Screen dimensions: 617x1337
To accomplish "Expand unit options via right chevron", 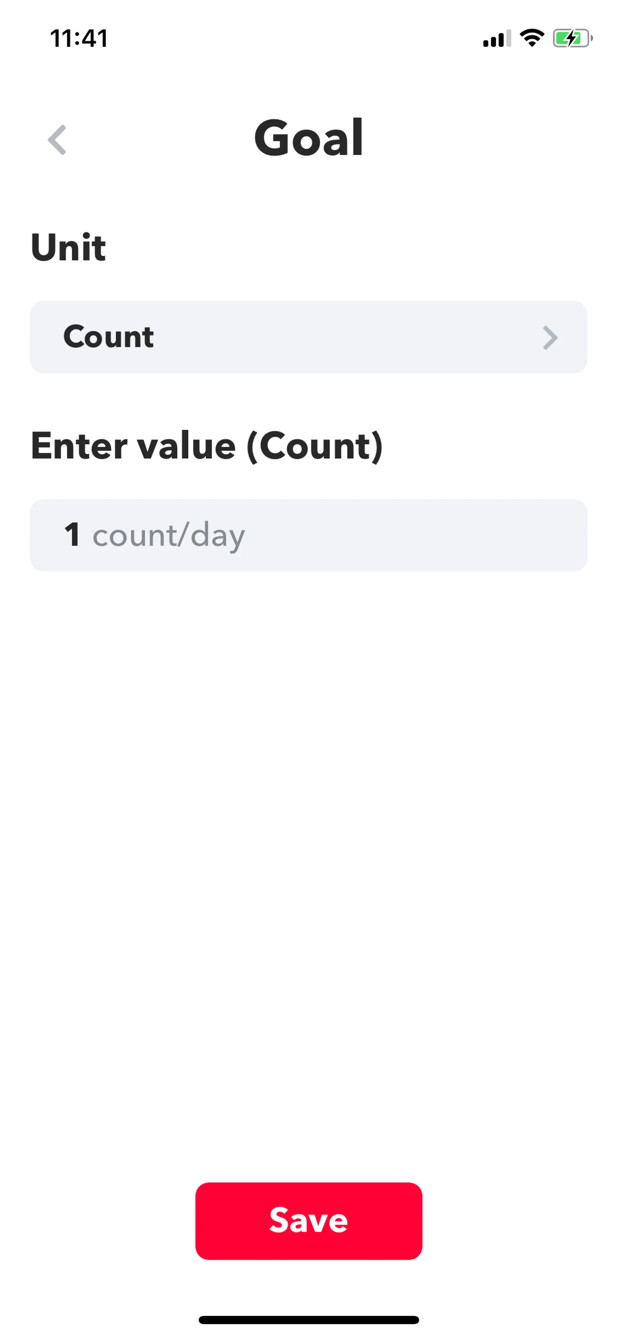I will [x=550, y=338].
